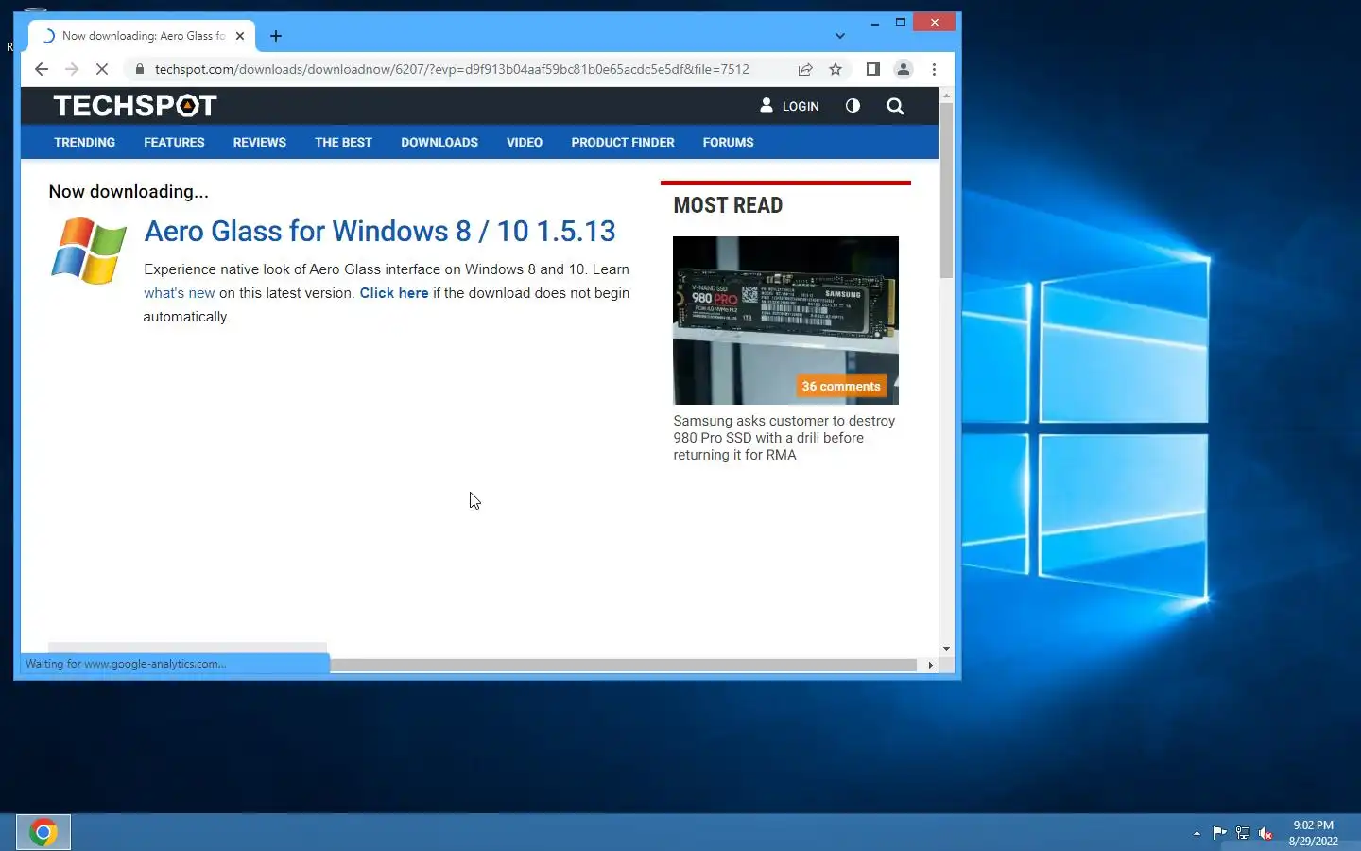1361x851 pixels.
Task: Click the TechSpot logo
Action: click(135, 105)
